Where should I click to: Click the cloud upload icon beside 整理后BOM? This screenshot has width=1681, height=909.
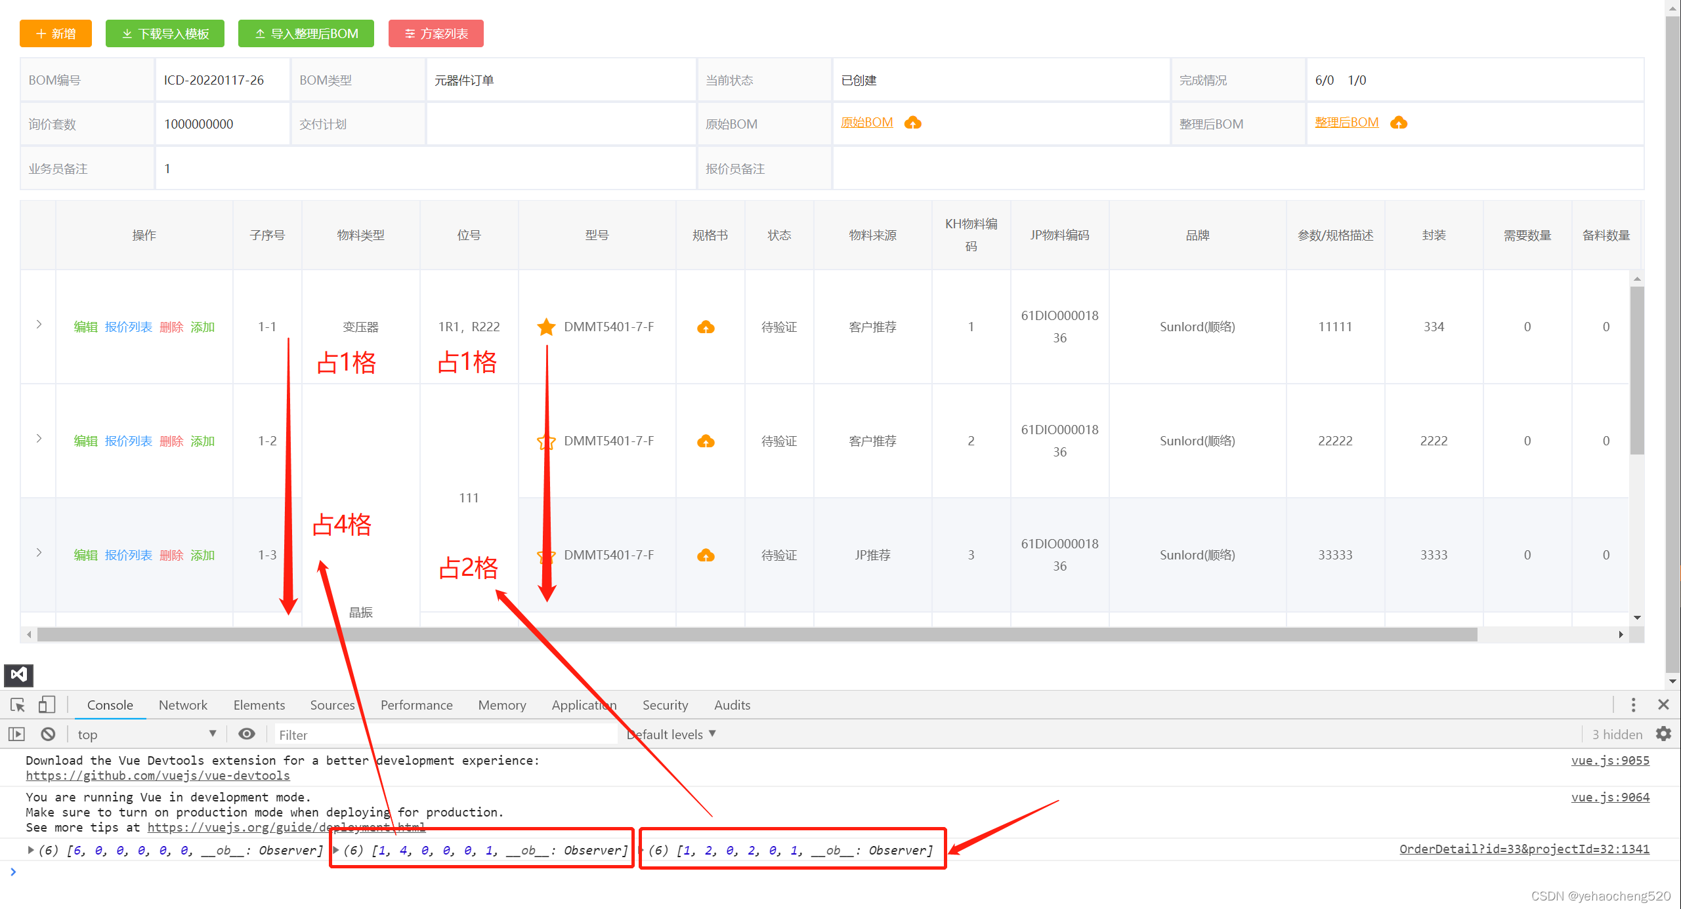click(x=1399, y=123)
